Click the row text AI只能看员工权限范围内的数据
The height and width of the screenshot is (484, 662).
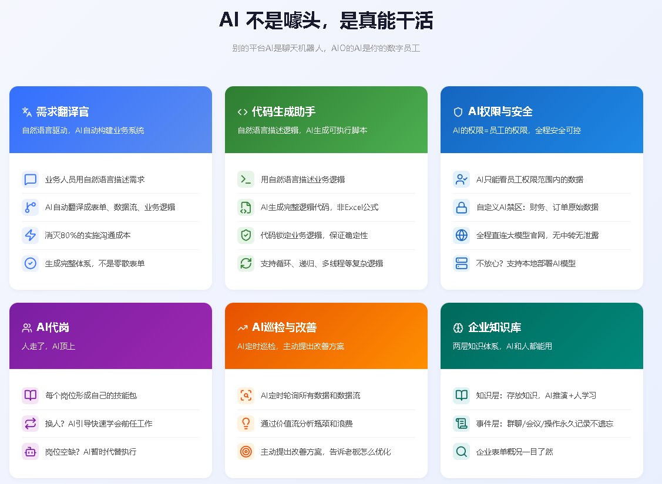(x=530, y=180)
